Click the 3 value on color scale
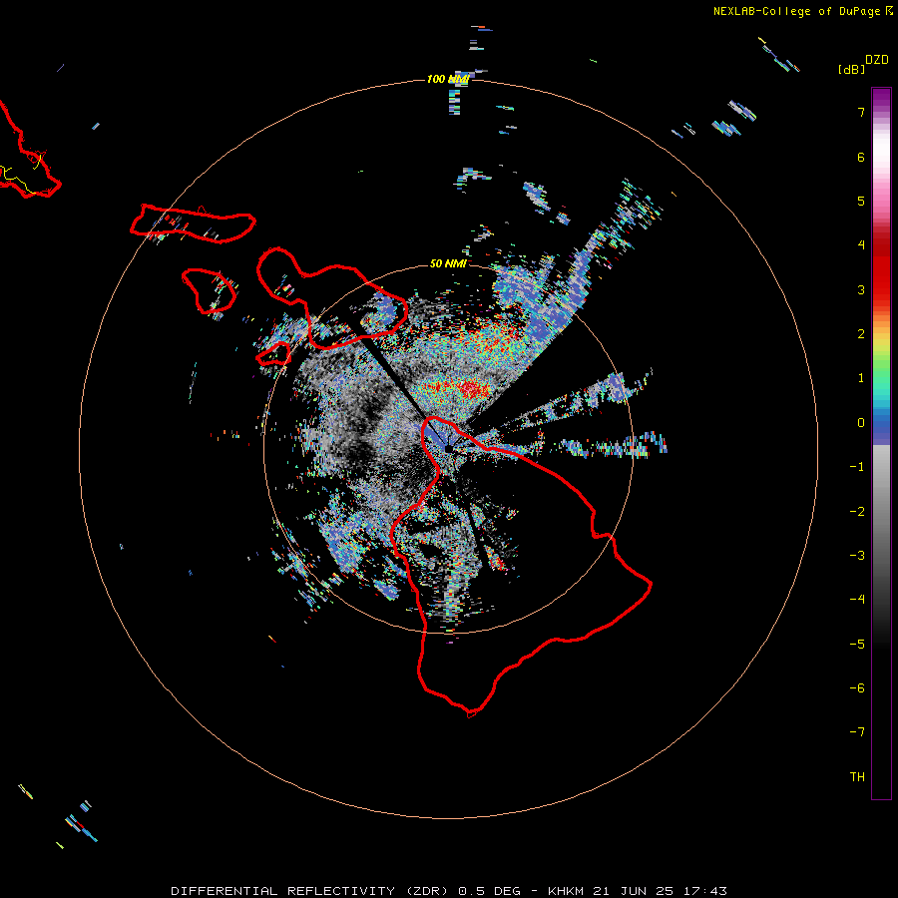Viewport: 898px width, 898px height. point(861,289)
